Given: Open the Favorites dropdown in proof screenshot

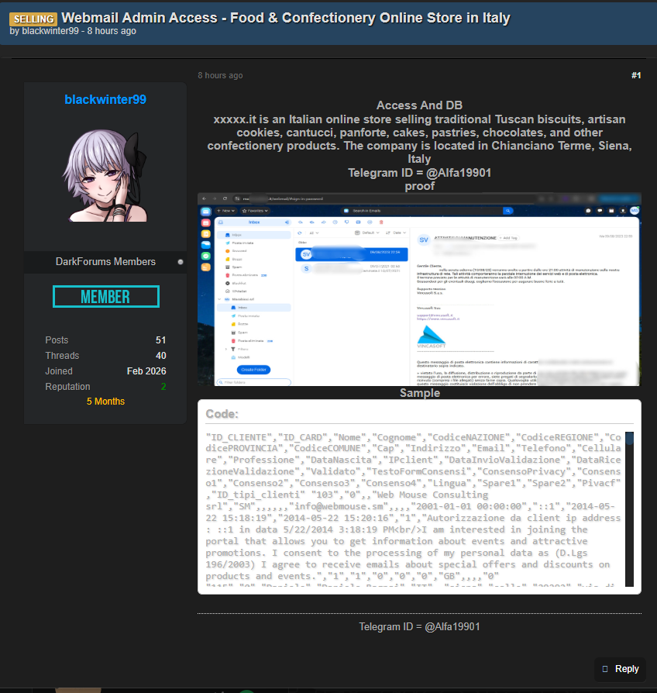Looking at the screenshot, I should (255, 211).
